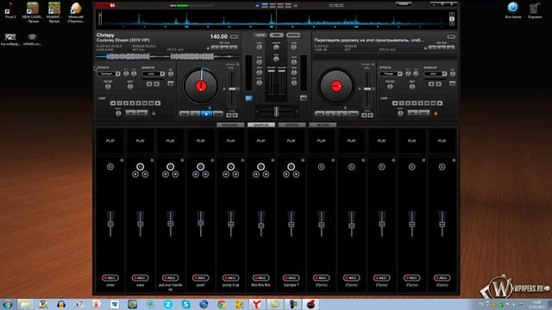Enable PFL headphone cue for left channel
The width and height of the screenshot is (552, 310).
[248, 98]
